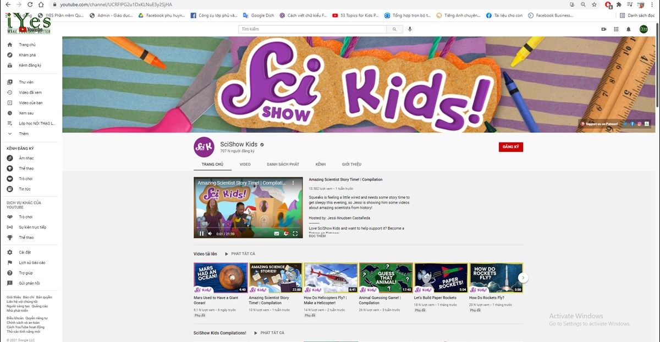This screenshot has height=342, width=660.
Task: Open the Danh sách đọc reading list
Action: tap(637, 15)
